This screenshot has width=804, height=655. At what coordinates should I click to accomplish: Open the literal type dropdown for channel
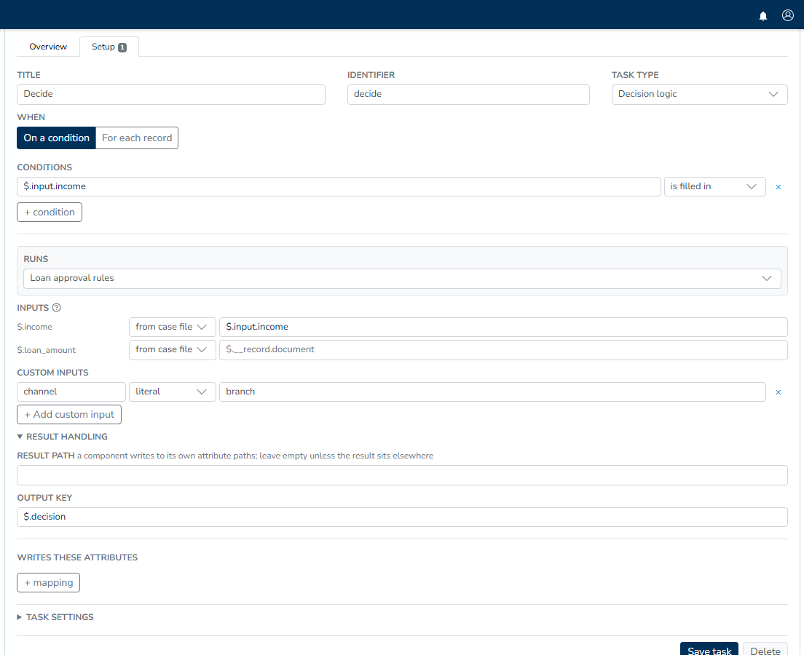pos(173,392)
